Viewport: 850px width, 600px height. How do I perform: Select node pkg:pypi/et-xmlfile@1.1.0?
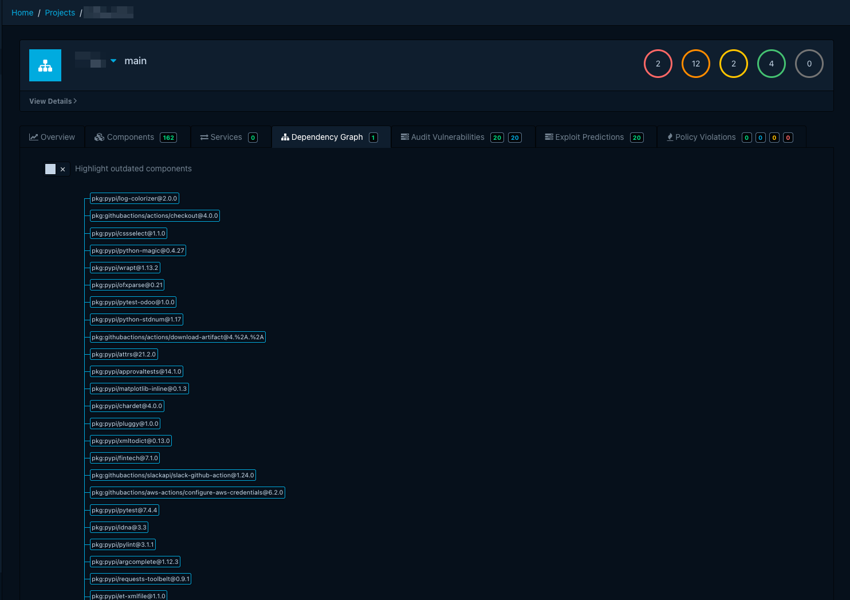tap(128, 595)
